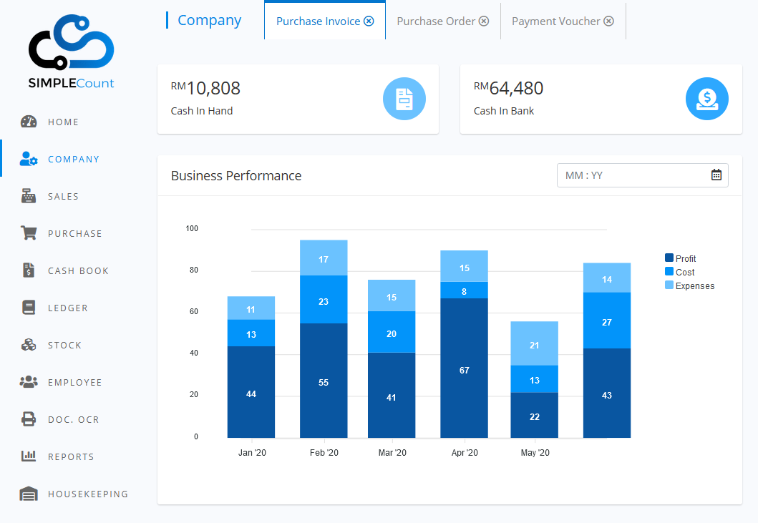Click the SIMPLECount logo
This screenshot has width=758, height=523.
pos(71,50)
